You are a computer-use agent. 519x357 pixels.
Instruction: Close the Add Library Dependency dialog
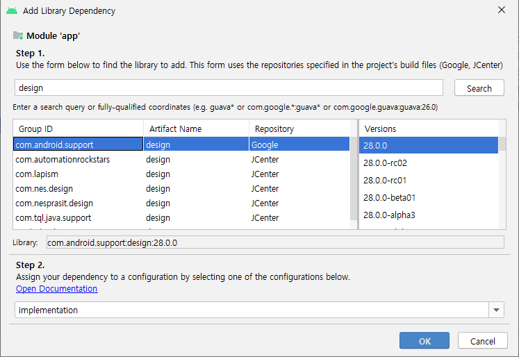pyautogui.click(x=502, y=10)
